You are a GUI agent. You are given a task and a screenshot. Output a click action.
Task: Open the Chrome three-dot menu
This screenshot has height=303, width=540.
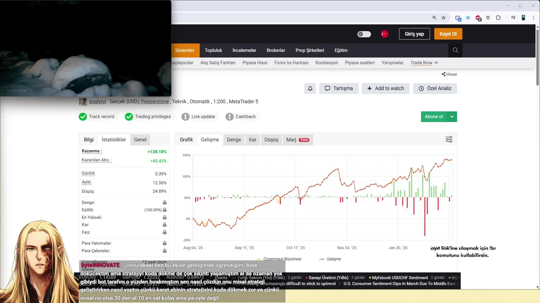pos(533,18)
